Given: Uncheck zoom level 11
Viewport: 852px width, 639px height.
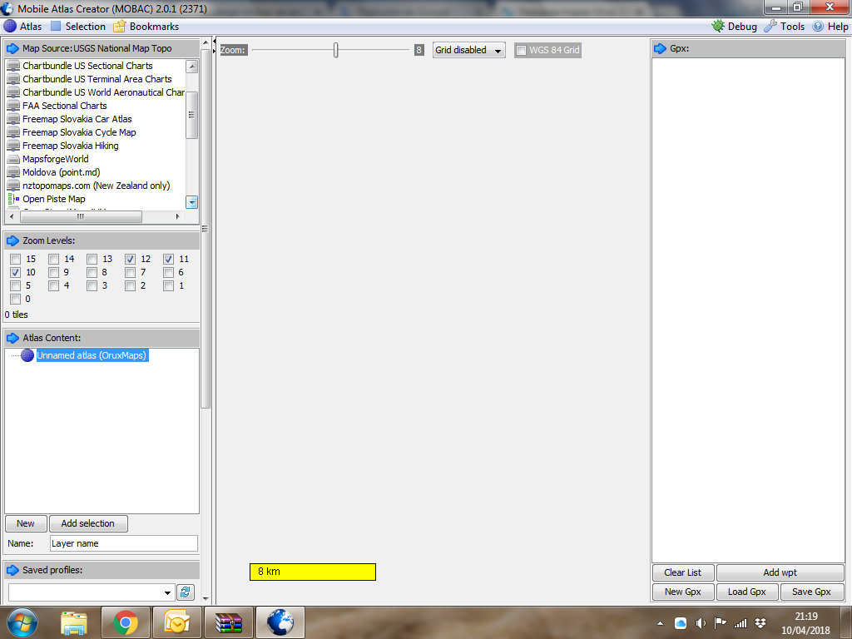Looking at the screenshot, I should 168,260.
